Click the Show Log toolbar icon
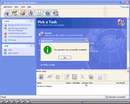The width and height of the screenshot is (130, 104). [x=39, y=14]
